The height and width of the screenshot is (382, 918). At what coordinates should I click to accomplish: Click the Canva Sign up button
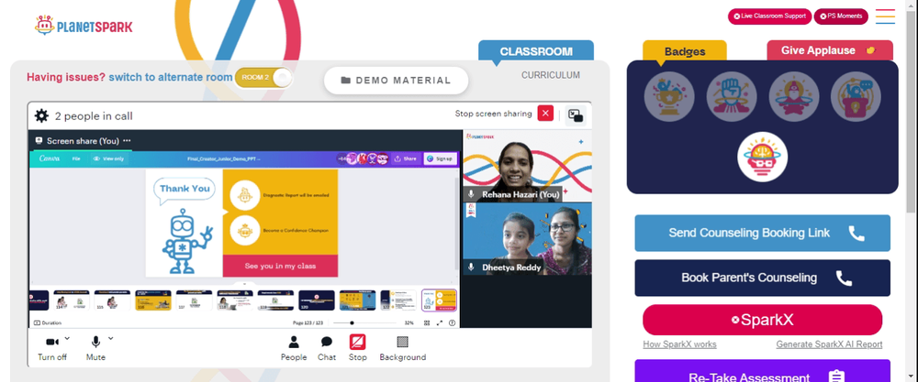pyautogui.click(x=441, y=158)
